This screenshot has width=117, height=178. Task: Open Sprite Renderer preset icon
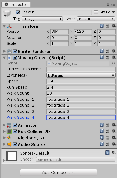coord(108,51)
